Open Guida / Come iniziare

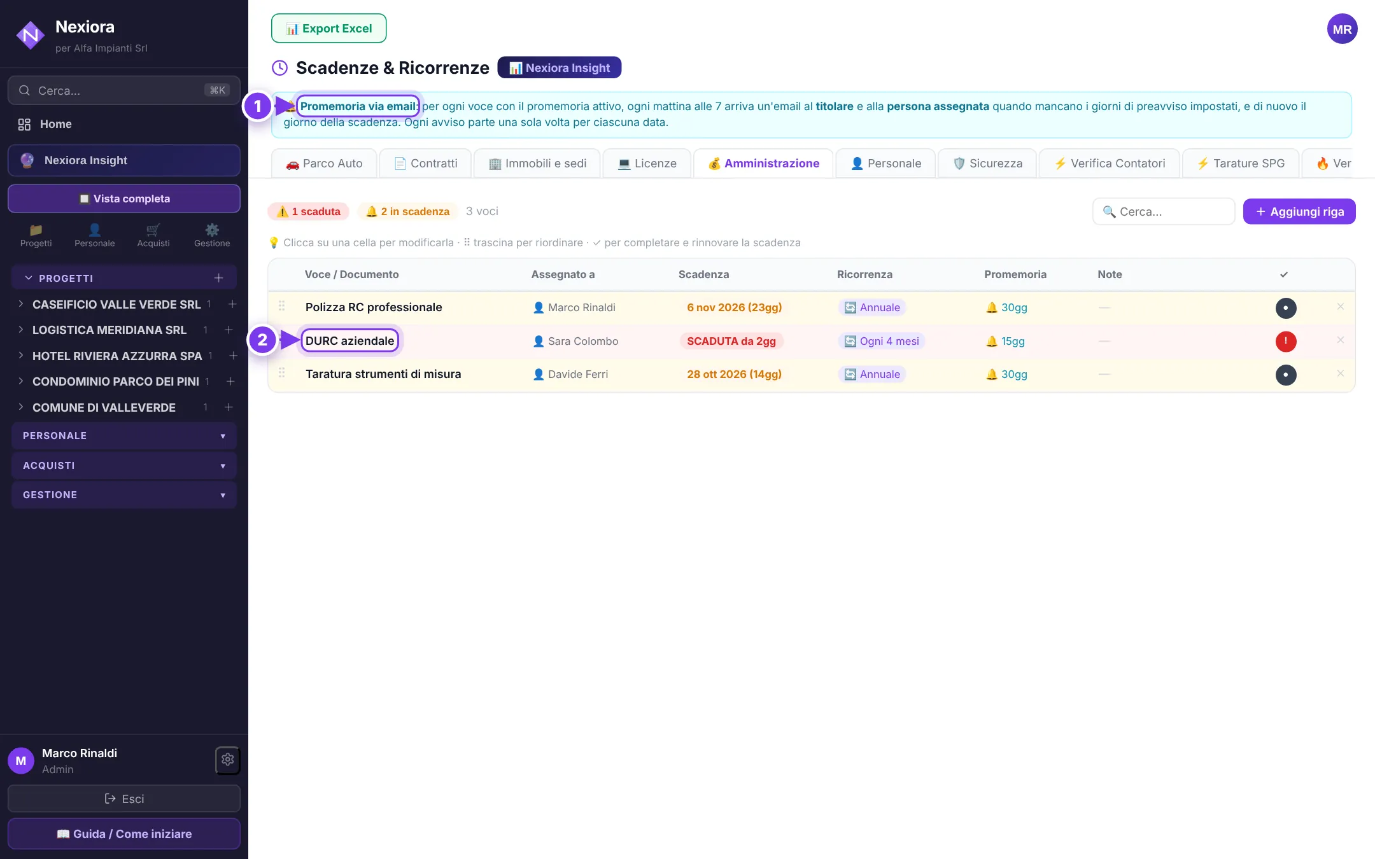pyautogui.click(x=124, y=834)
